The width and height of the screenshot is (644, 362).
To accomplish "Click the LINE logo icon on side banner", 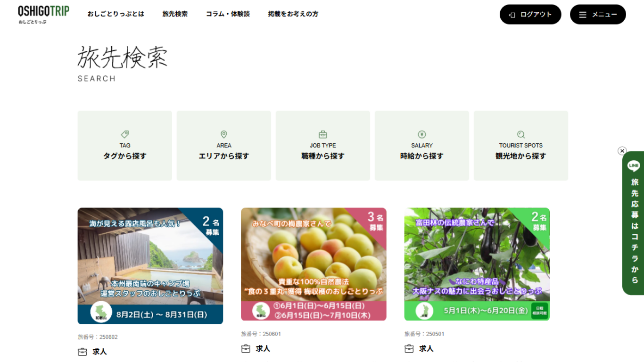I will [x=634, y=166].
